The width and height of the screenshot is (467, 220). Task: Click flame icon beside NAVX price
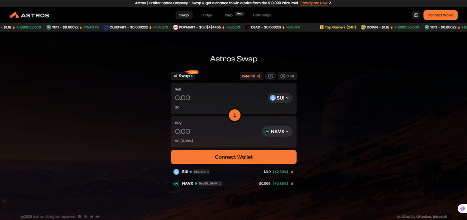(x=292, y=184)
